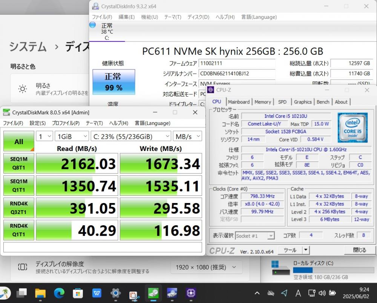Open the 1GiB test size dropdown
Screen dimensions: 377x303
pyautogui.click(x=72, y=137)
